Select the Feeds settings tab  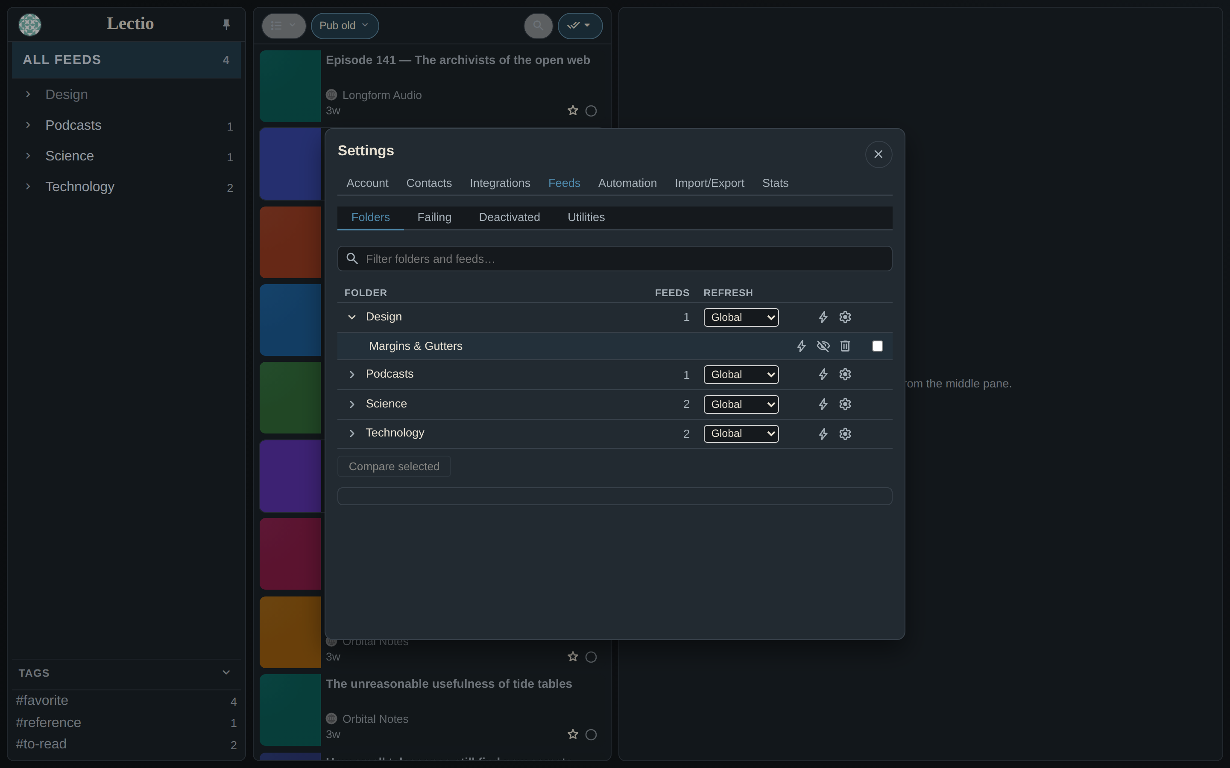coord(564,183)
